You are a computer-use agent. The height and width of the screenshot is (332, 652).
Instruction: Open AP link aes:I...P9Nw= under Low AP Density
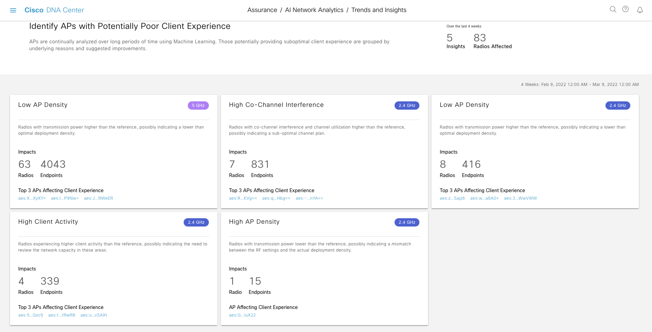(x=65, y=198)
